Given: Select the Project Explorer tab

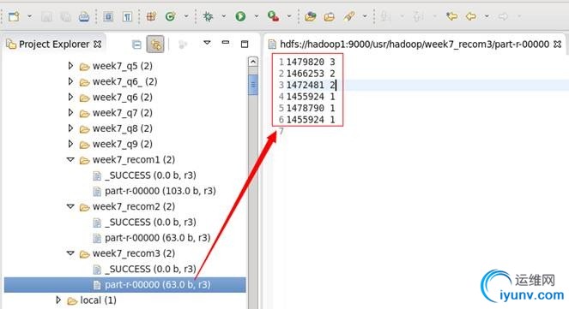Looking at the screenshot, I should [54, 45].
